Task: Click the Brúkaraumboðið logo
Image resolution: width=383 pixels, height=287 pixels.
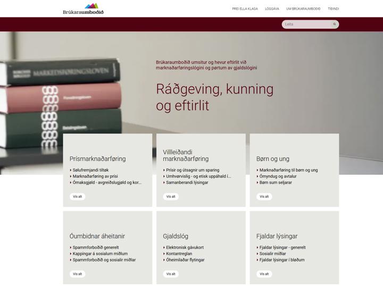Action: (x=83, y=9)
